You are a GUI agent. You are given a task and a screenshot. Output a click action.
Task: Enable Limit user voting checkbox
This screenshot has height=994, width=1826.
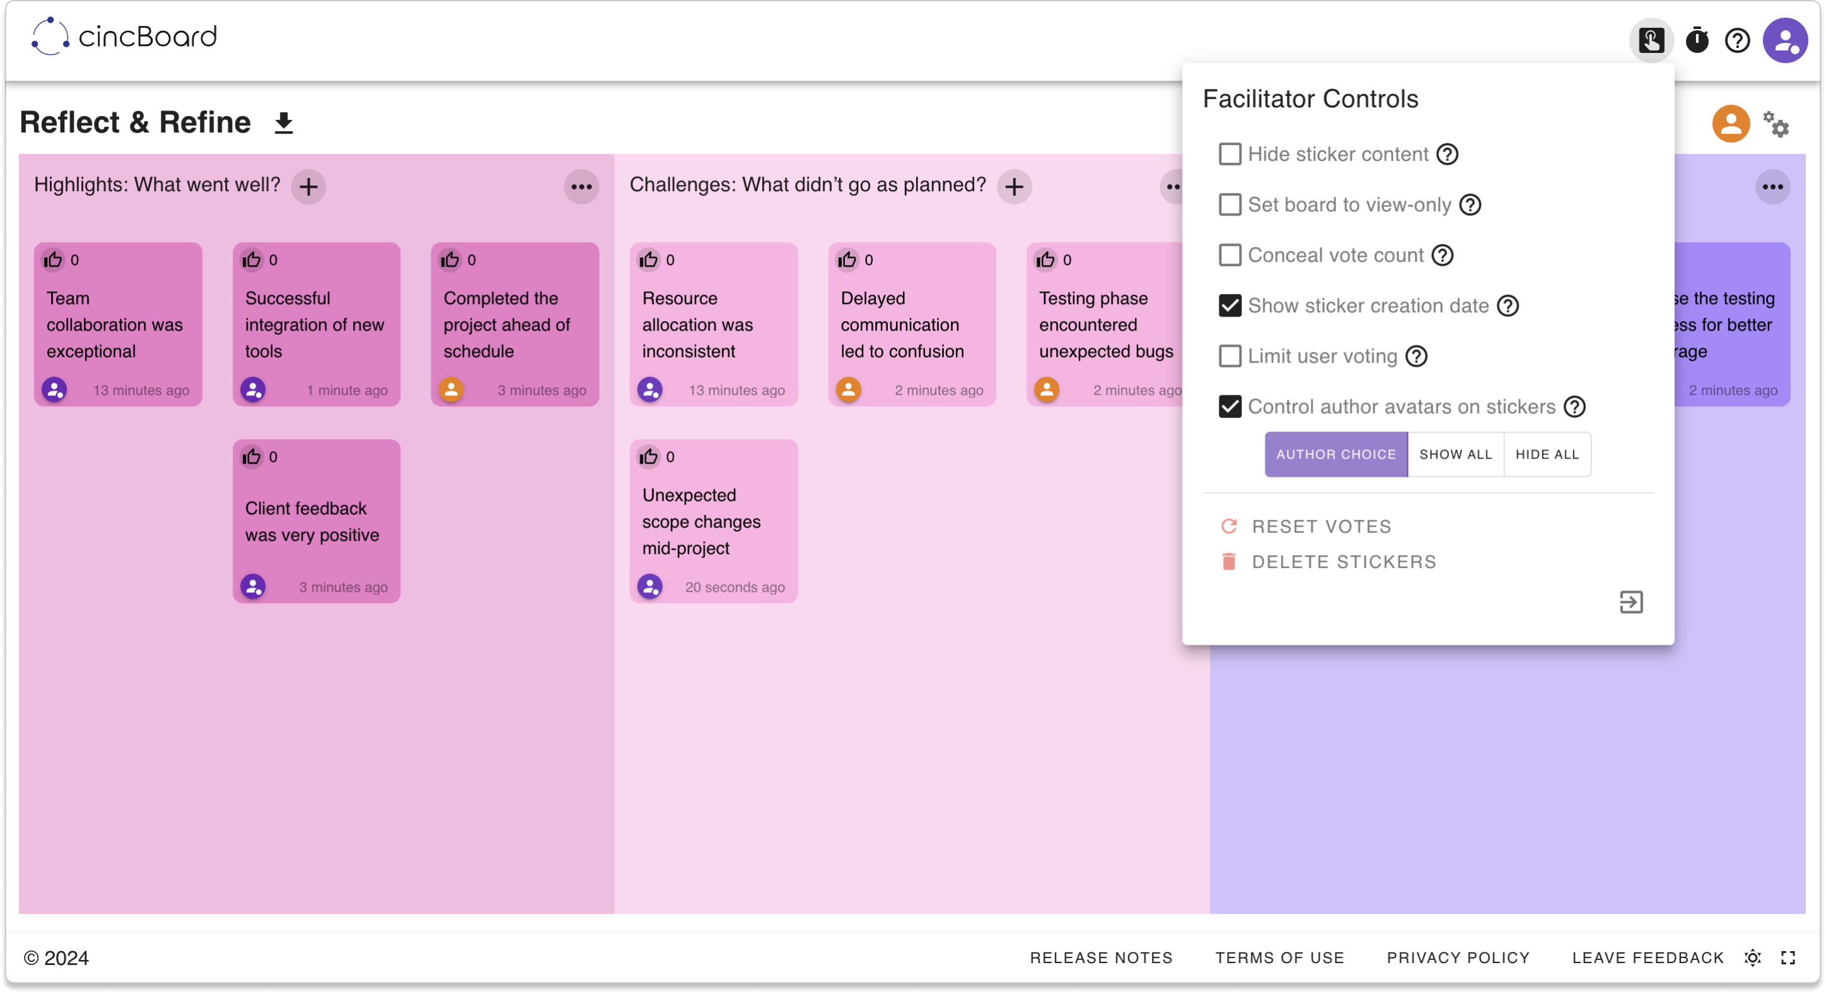click(1230, 356)
